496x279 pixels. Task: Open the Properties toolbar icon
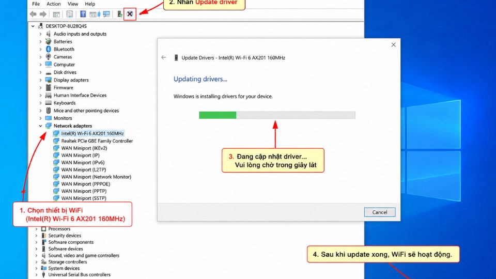click(70, 14)
